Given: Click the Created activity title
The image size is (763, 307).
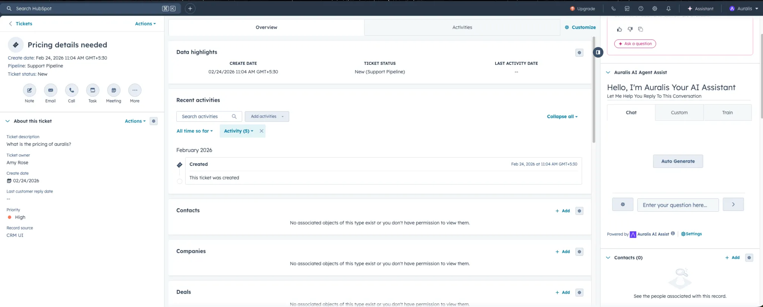Looking at the screenshot, I should pos(199,164).
